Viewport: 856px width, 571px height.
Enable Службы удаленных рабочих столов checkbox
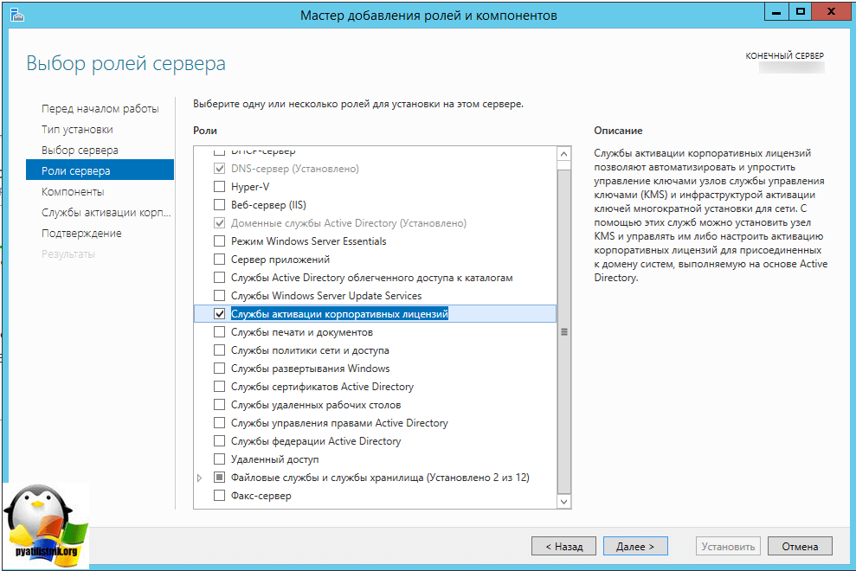tap(220, 405)
